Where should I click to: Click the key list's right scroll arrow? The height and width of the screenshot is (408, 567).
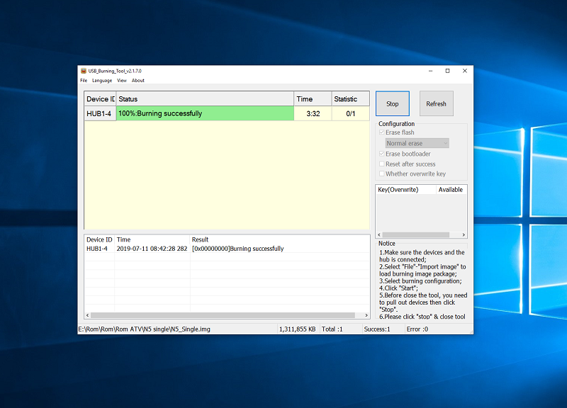pyautogui.click(x=464, y=235)
